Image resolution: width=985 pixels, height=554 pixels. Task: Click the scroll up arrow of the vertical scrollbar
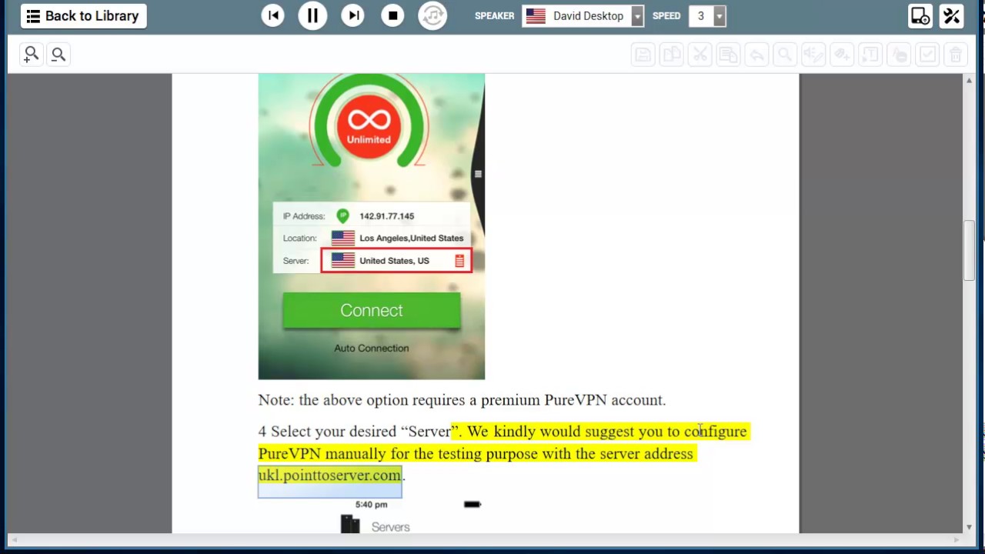pos(969,80)
